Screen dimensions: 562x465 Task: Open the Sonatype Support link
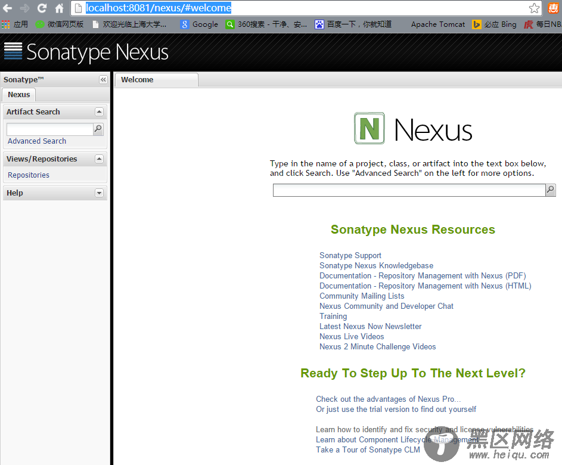(350, 255)
